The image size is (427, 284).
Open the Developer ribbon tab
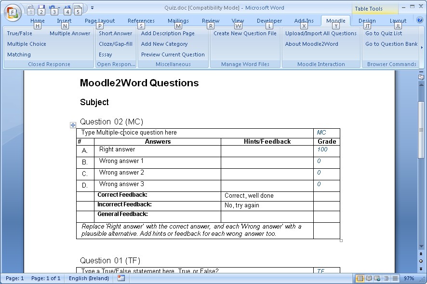269,21
